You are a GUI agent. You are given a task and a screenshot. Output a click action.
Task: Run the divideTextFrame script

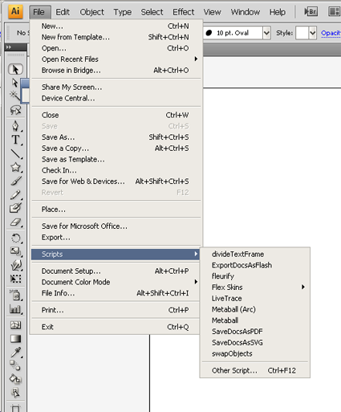[255, 254]
